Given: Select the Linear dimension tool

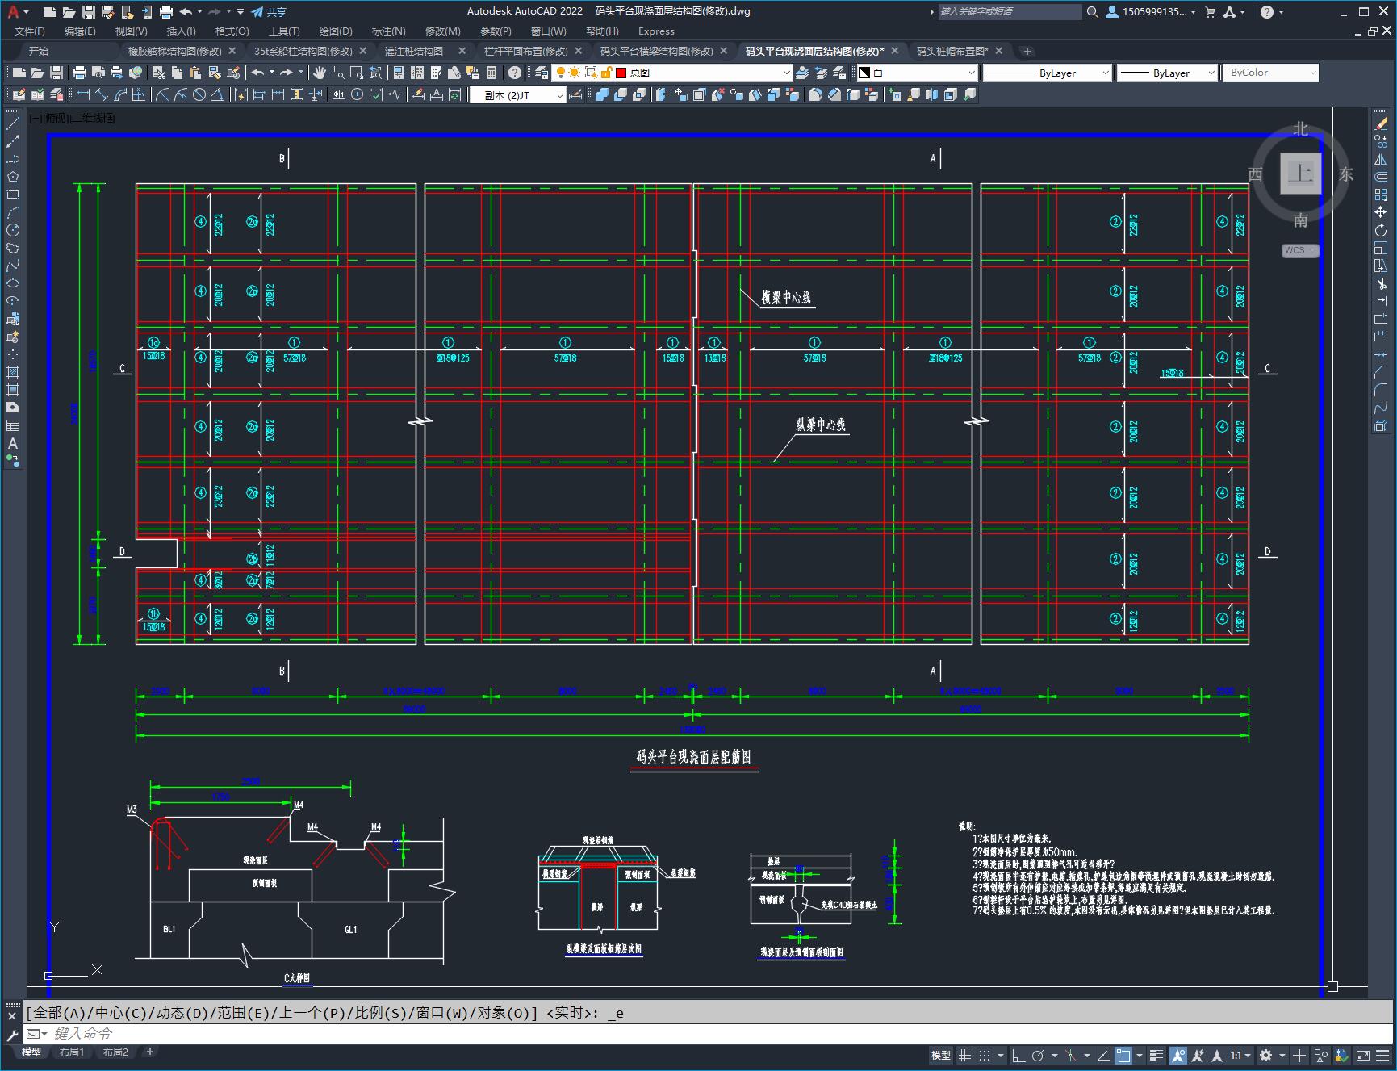Looking at the screenshot, I should point(82,95).
